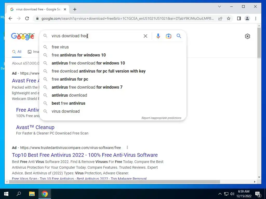Screen dimensions: 266x199
Task: Clear the search box text
Action: [x=145, y=36]
